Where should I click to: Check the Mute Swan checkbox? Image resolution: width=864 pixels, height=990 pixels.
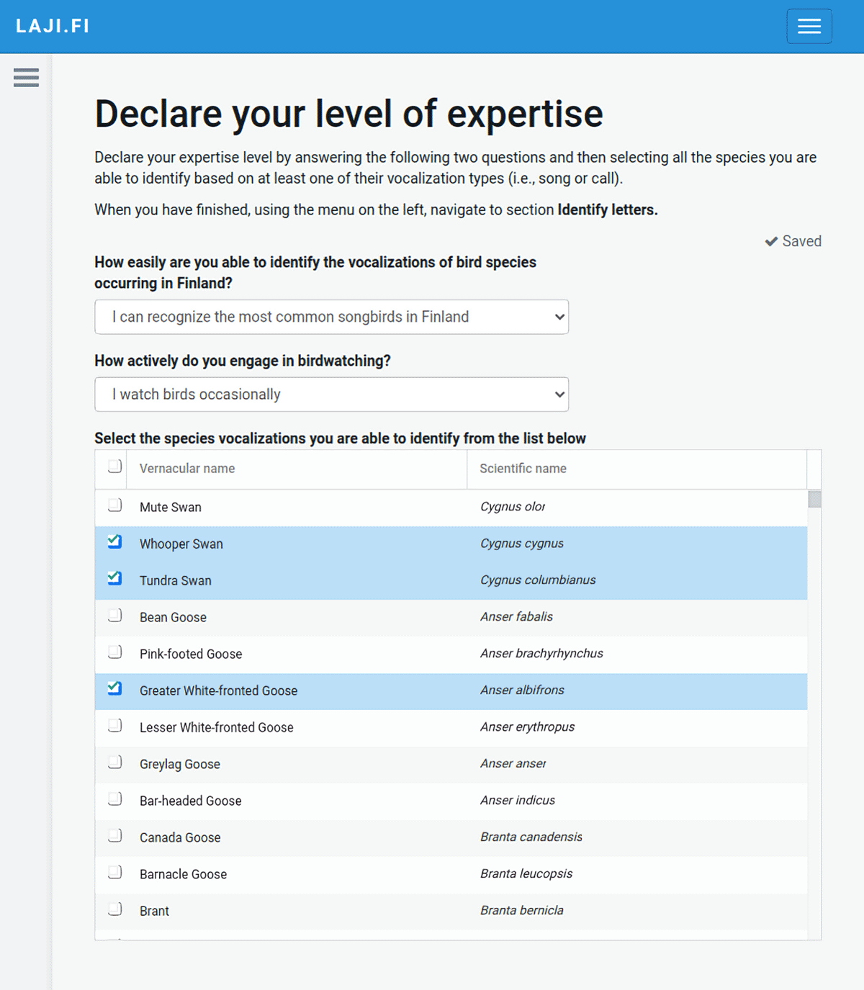[x=114, y=505]
